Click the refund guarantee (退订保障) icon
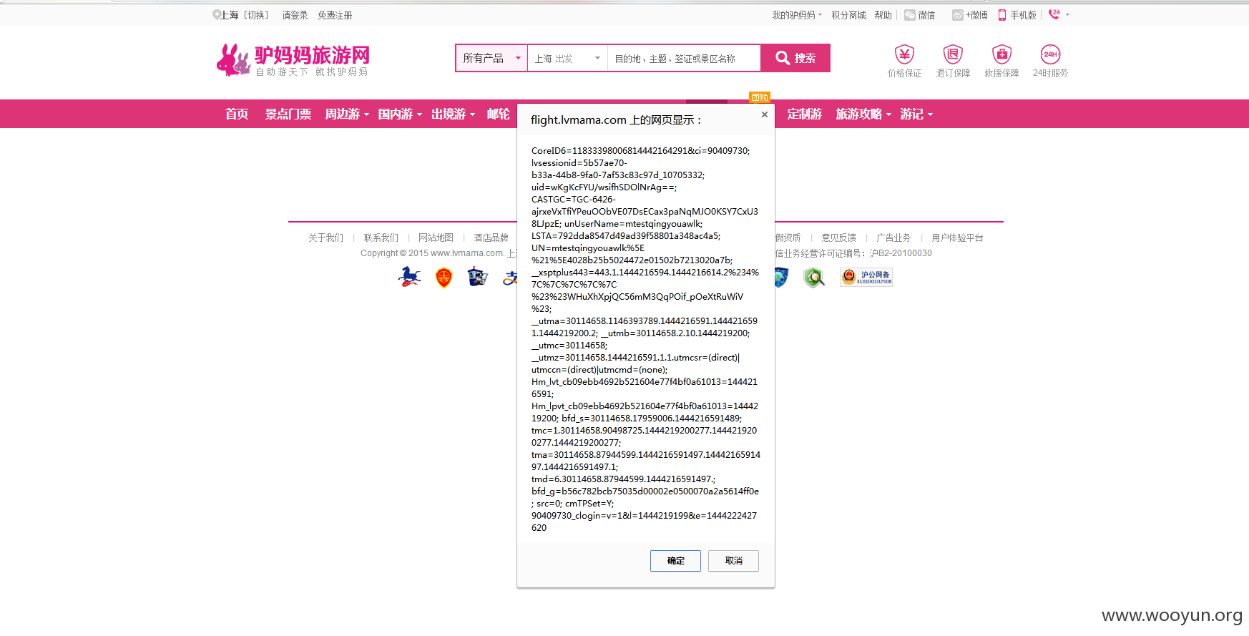Screen dimensions: 1249x636 pos(953,54)
